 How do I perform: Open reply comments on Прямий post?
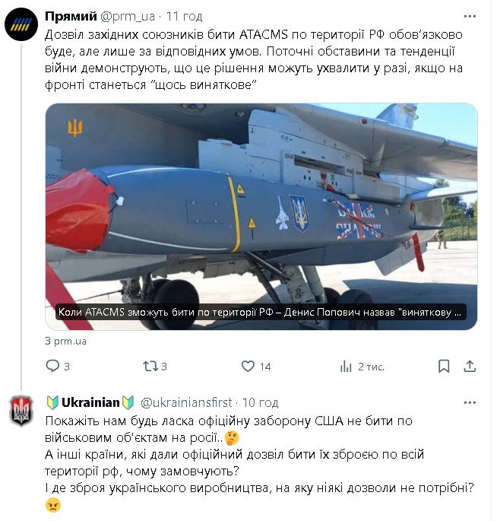pyautogui.click(x=58, y=366)
